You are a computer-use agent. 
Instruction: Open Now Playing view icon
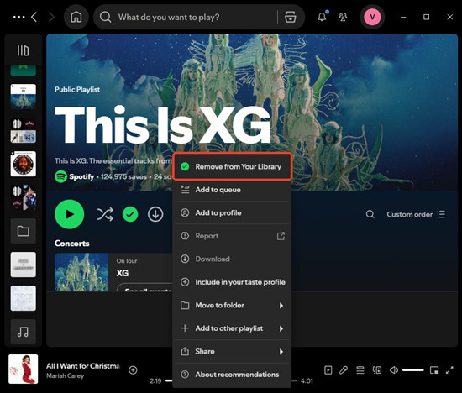328,370
